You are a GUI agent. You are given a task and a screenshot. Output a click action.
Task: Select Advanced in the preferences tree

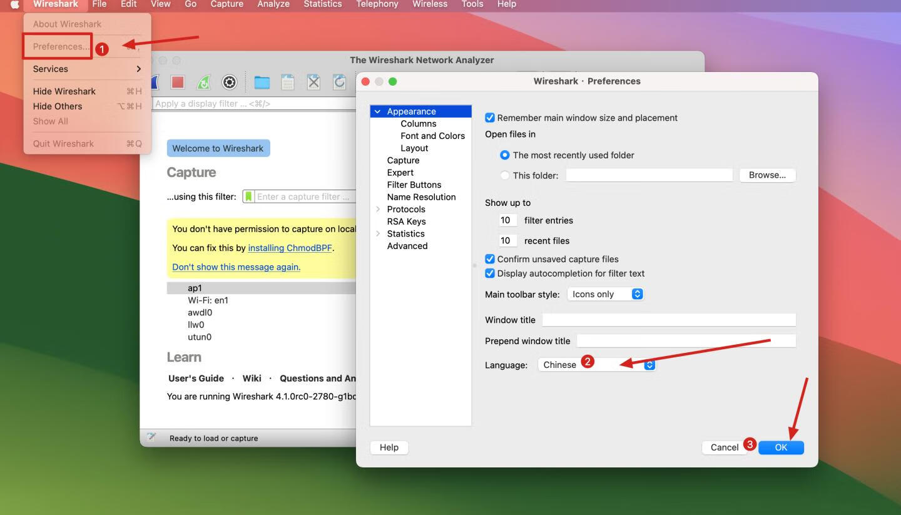pos(407,246)
